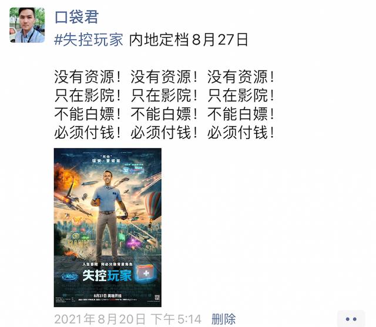Tap the 没有资源 line of text
Viewport: 376px width, 327px height.
(164, 77)
